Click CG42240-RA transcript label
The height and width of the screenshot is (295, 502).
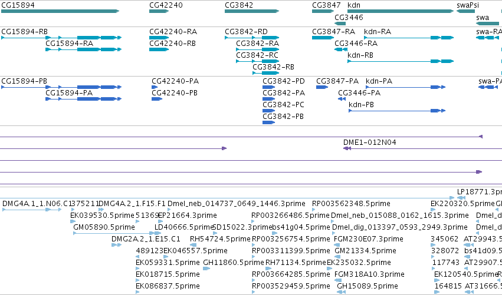click(173, 32)
